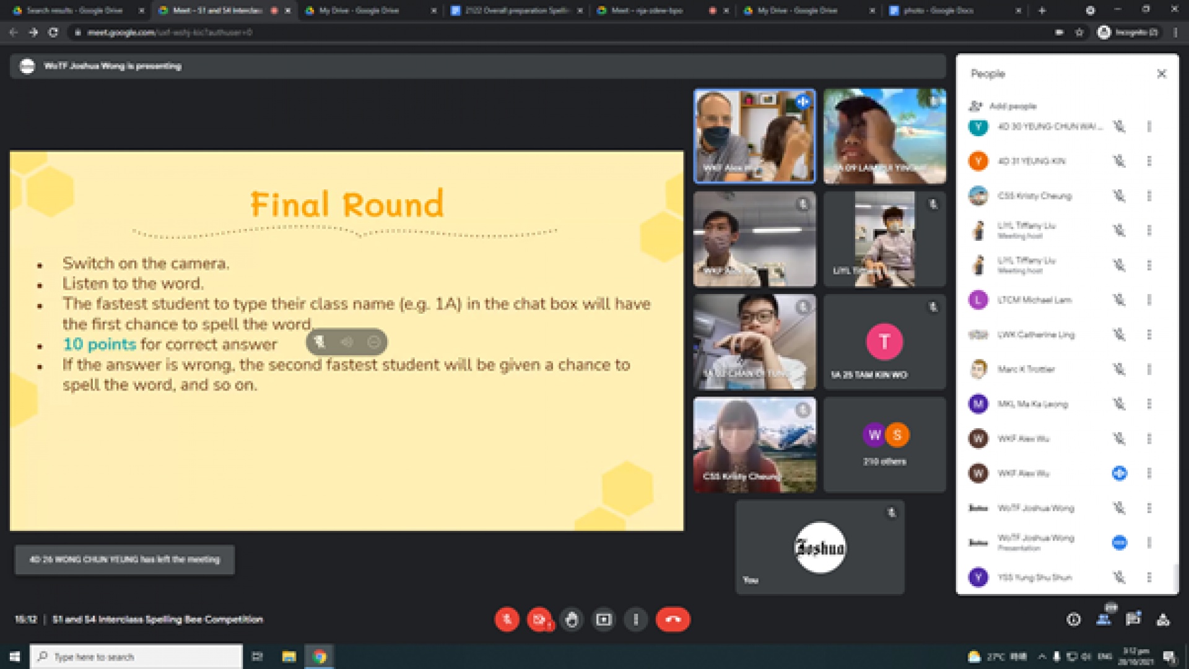Click the present now screen button
Image resolution: width=1189 pixels, height=669 pixels.
tap(604, 619)
